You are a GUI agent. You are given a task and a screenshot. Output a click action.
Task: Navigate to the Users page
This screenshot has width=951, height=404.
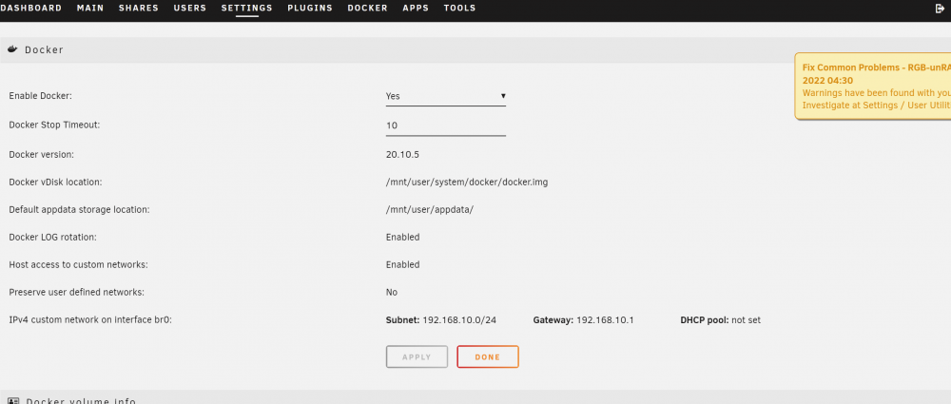point(190,8)
